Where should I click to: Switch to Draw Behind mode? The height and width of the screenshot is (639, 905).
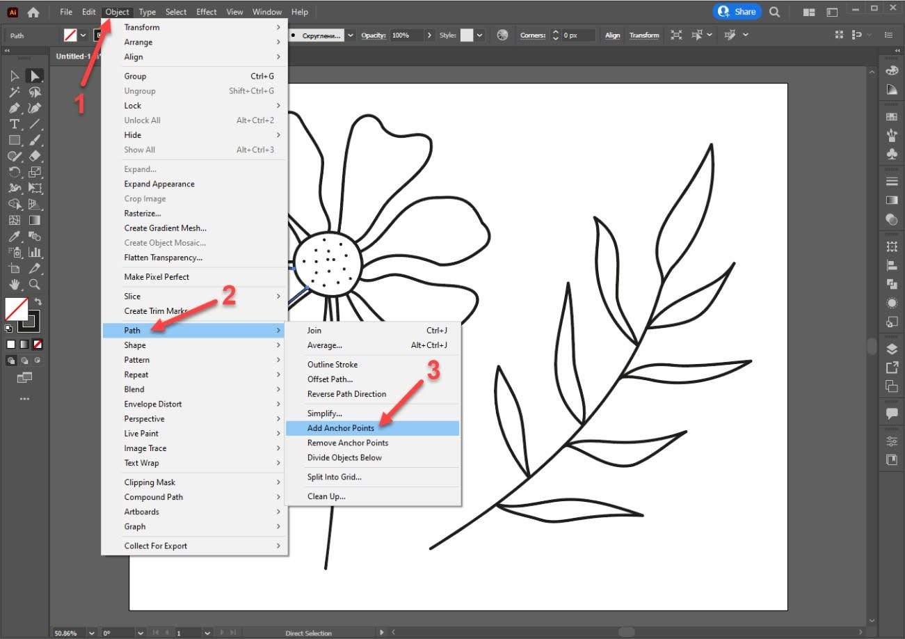click(x=24, y=361)
